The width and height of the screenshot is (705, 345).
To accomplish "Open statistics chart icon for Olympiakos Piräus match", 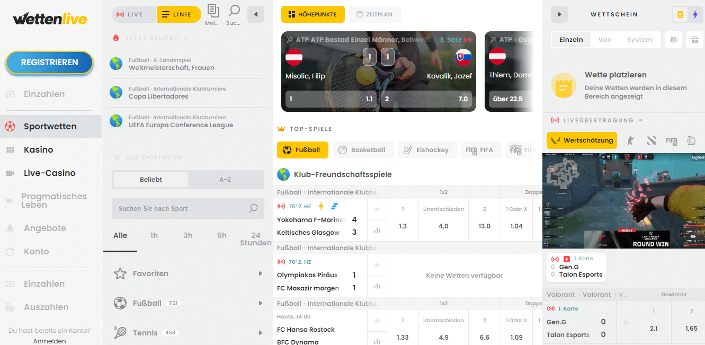I will point(377,286).
